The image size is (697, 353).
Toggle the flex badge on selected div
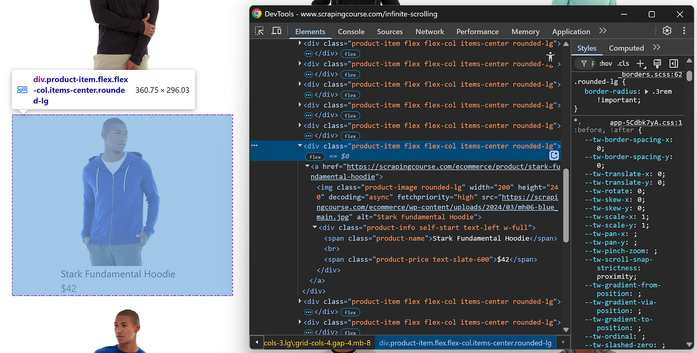click(x=315, y=156)
